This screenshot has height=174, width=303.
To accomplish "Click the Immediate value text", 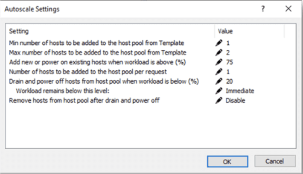I will pos(240,90).
